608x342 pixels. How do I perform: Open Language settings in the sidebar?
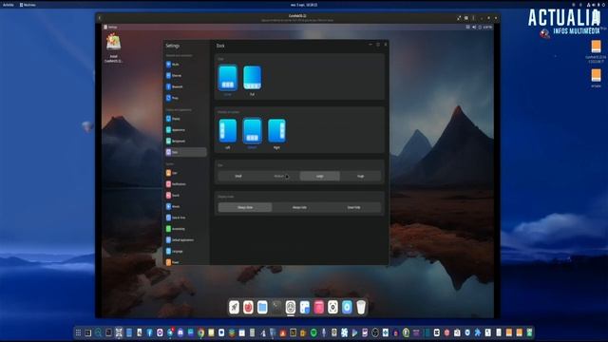pos(185,251)
